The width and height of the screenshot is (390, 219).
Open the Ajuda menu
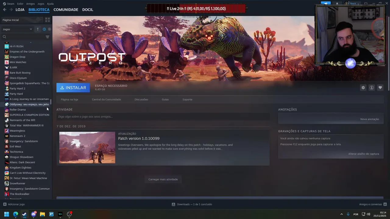click(50, 4)
